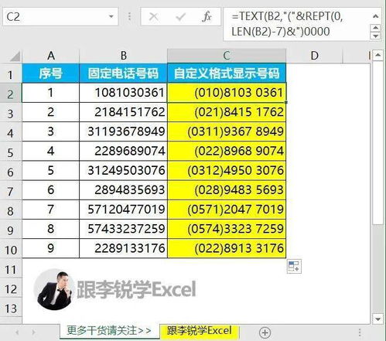
Task: Open the Auto Fill Options button
Action: [x=294, y=266]
